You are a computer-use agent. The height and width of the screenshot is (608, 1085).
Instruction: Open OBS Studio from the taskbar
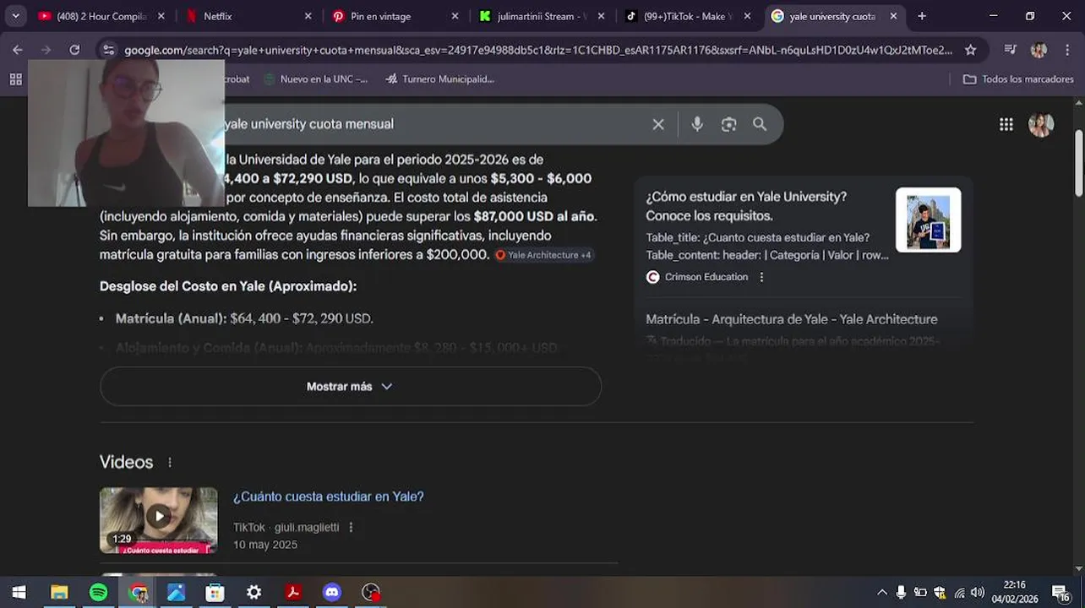[371, 593]
